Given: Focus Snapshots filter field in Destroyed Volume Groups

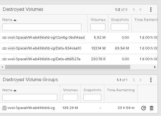Looking at the screenshot, I should (x=92, y=97).
